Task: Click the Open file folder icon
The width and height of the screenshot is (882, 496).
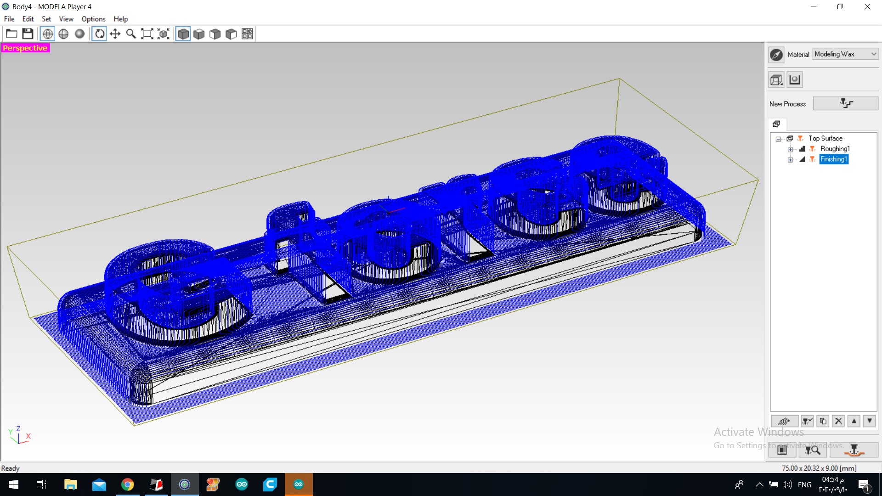Action: tap(11, 34)
